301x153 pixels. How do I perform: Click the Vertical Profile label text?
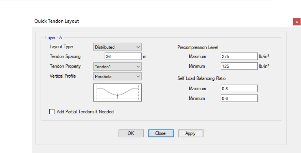(63, 76)
